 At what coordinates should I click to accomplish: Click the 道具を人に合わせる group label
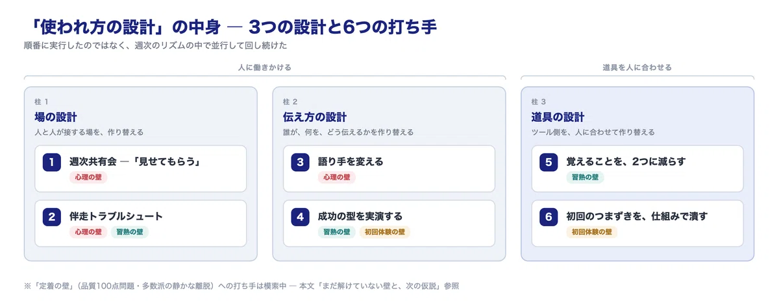[x=637, y=67]
